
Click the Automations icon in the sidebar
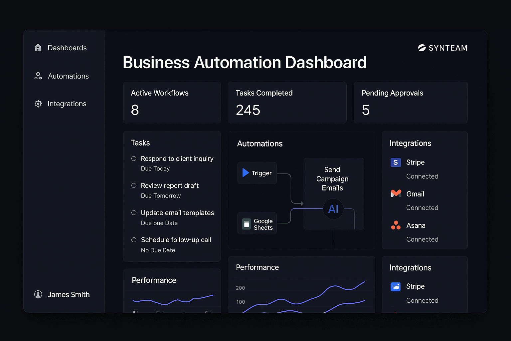coord(38,76)
